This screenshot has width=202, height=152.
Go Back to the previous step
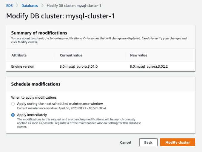pyautogui.click(x=148, y=142)
